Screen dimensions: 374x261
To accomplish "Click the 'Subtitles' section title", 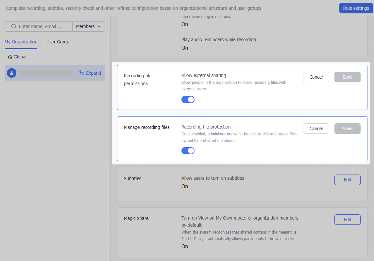I will [132, 178].
